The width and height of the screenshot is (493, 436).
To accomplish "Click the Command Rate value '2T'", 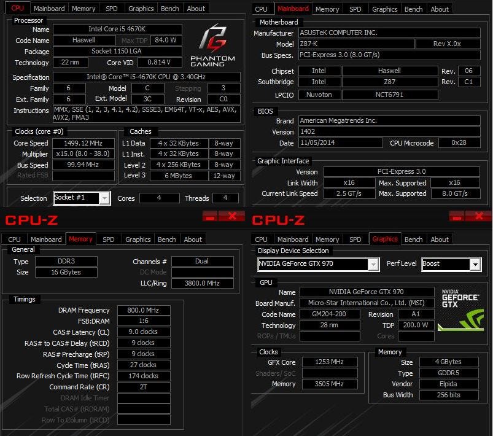I will (x=144, y=387).
